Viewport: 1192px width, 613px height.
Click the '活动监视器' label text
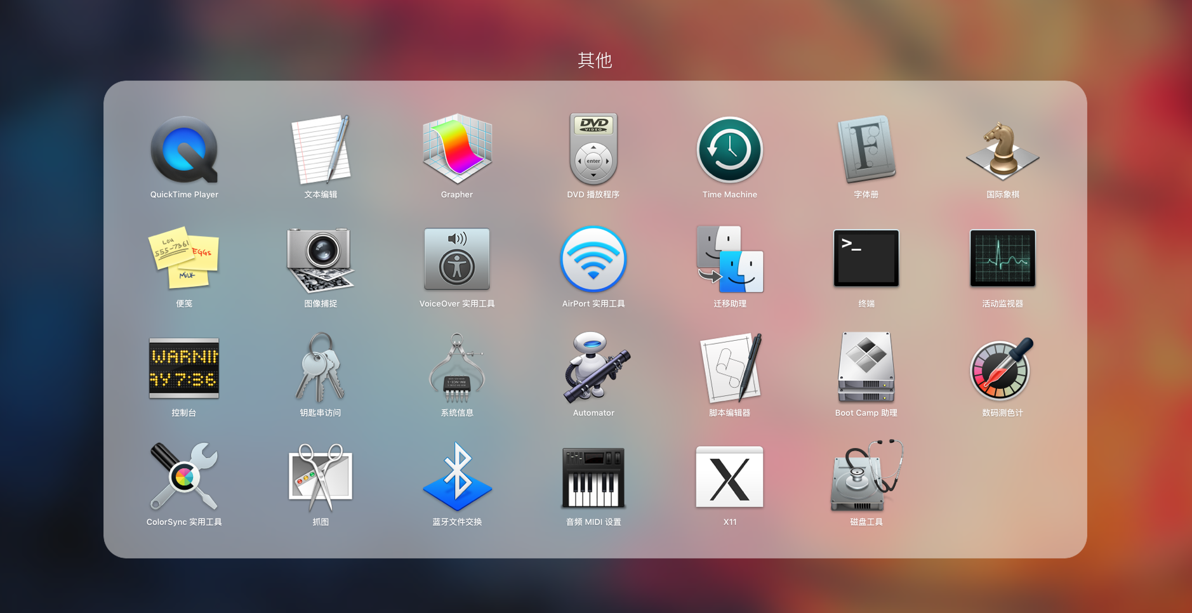[x=1003, y=304]
